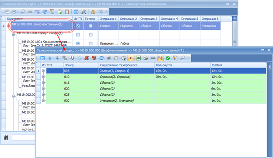Click the binoculars find icon at bottom

[x=6, y=137]
